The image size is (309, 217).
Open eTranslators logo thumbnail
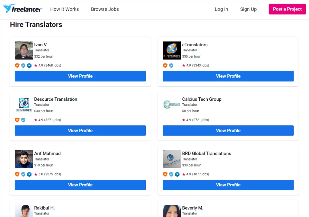(172, 50)
